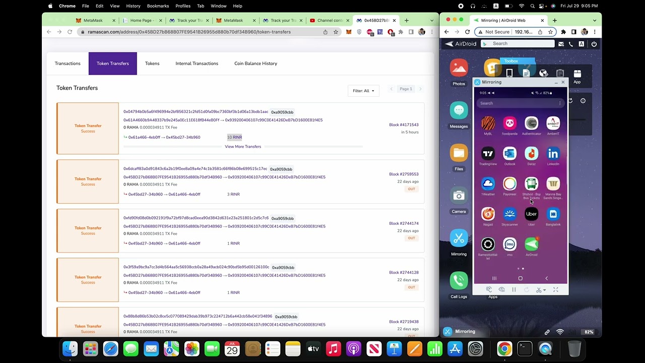Tap the phone's Home navigation button
Screen dimensions: 645x363
[520, 278]
